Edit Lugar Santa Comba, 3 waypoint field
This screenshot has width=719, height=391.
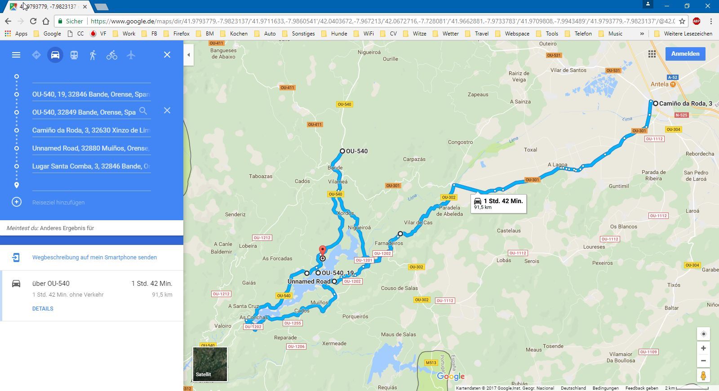coord(91,166)
